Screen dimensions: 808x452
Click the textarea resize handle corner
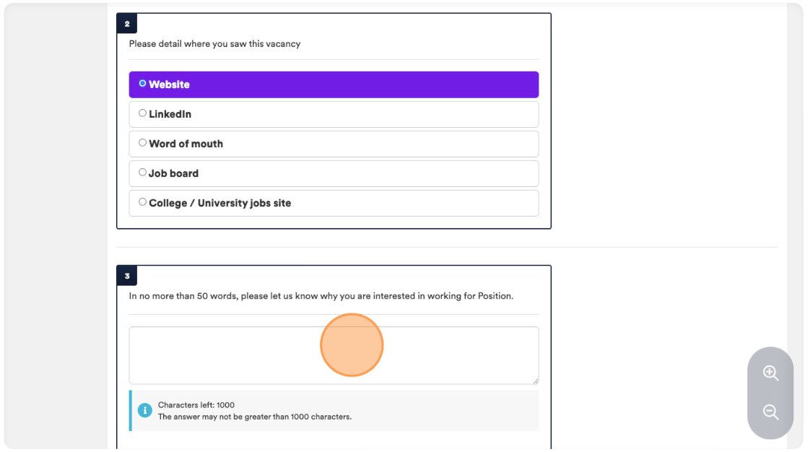[536, 381]
